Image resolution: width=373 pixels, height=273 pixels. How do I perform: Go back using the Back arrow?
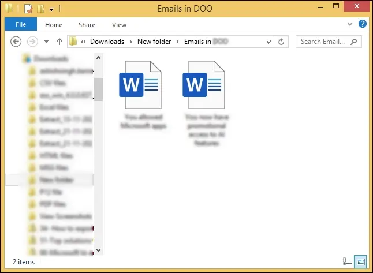pos(16,42)
